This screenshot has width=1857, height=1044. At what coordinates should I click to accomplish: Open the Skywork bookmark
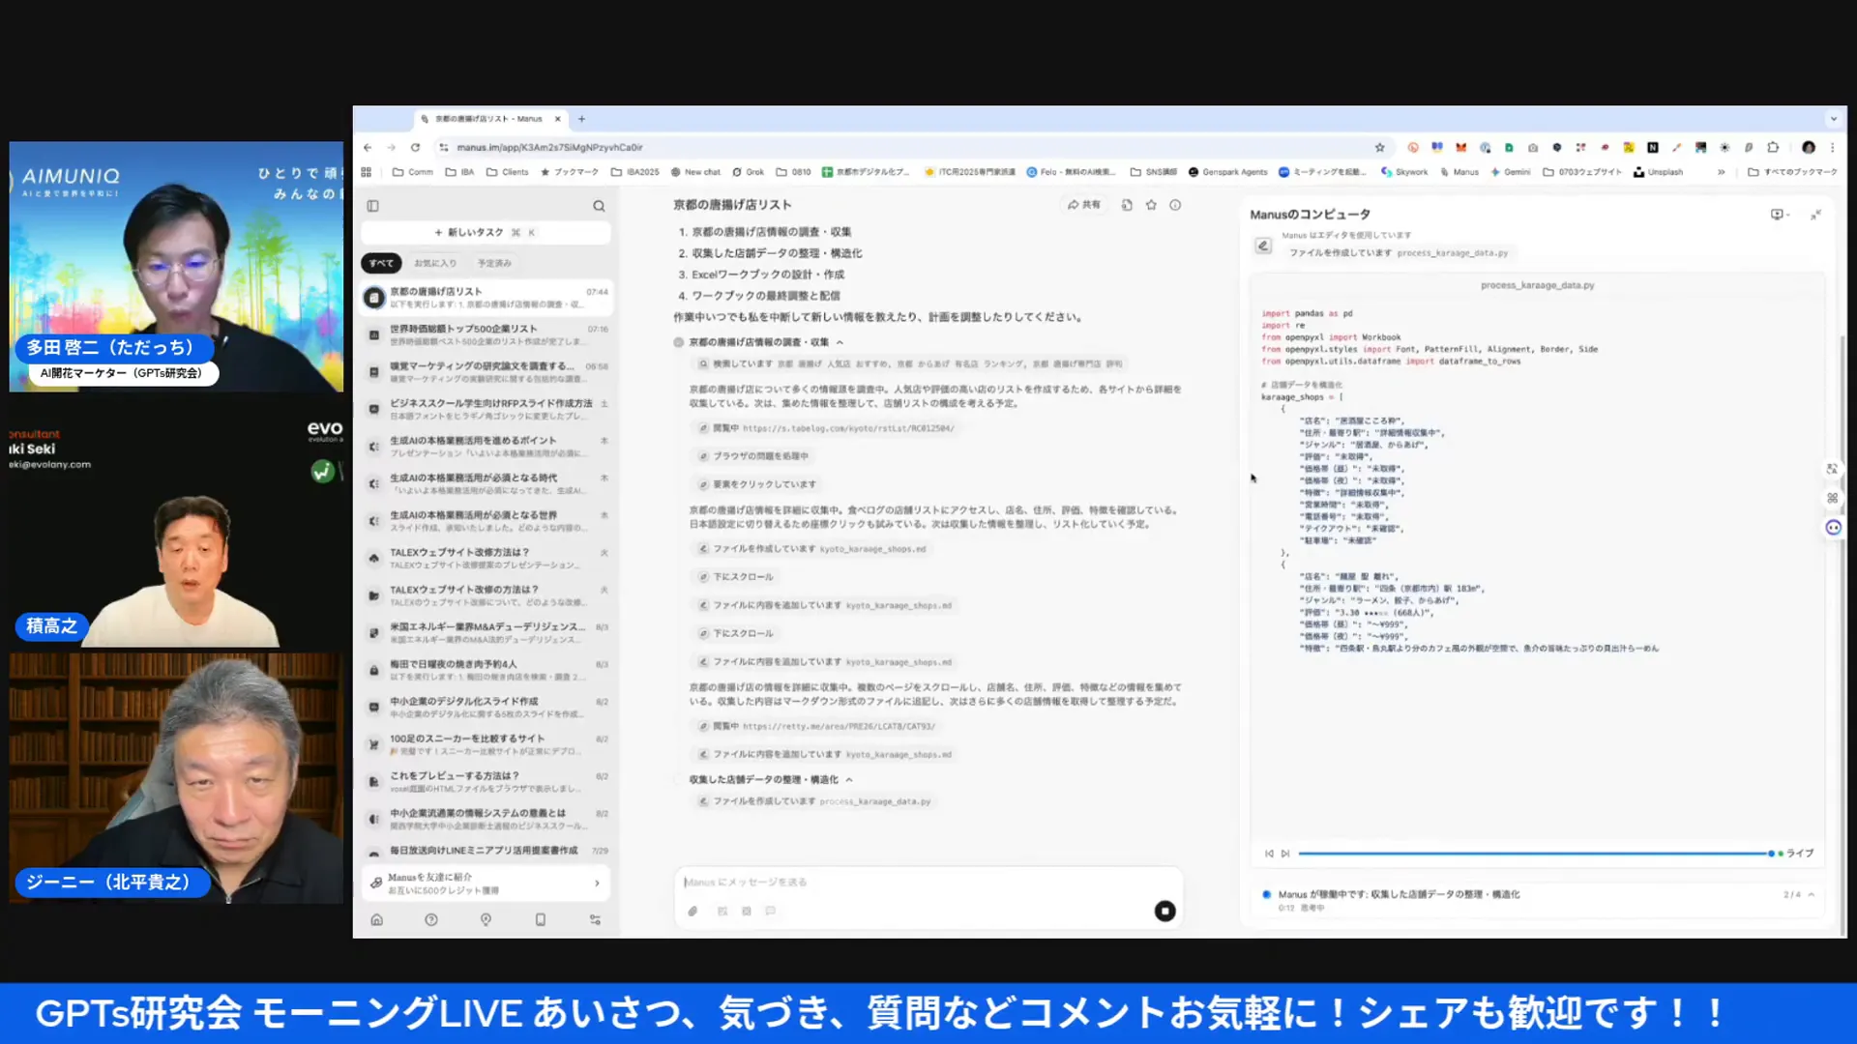[x=1403, y=172]
